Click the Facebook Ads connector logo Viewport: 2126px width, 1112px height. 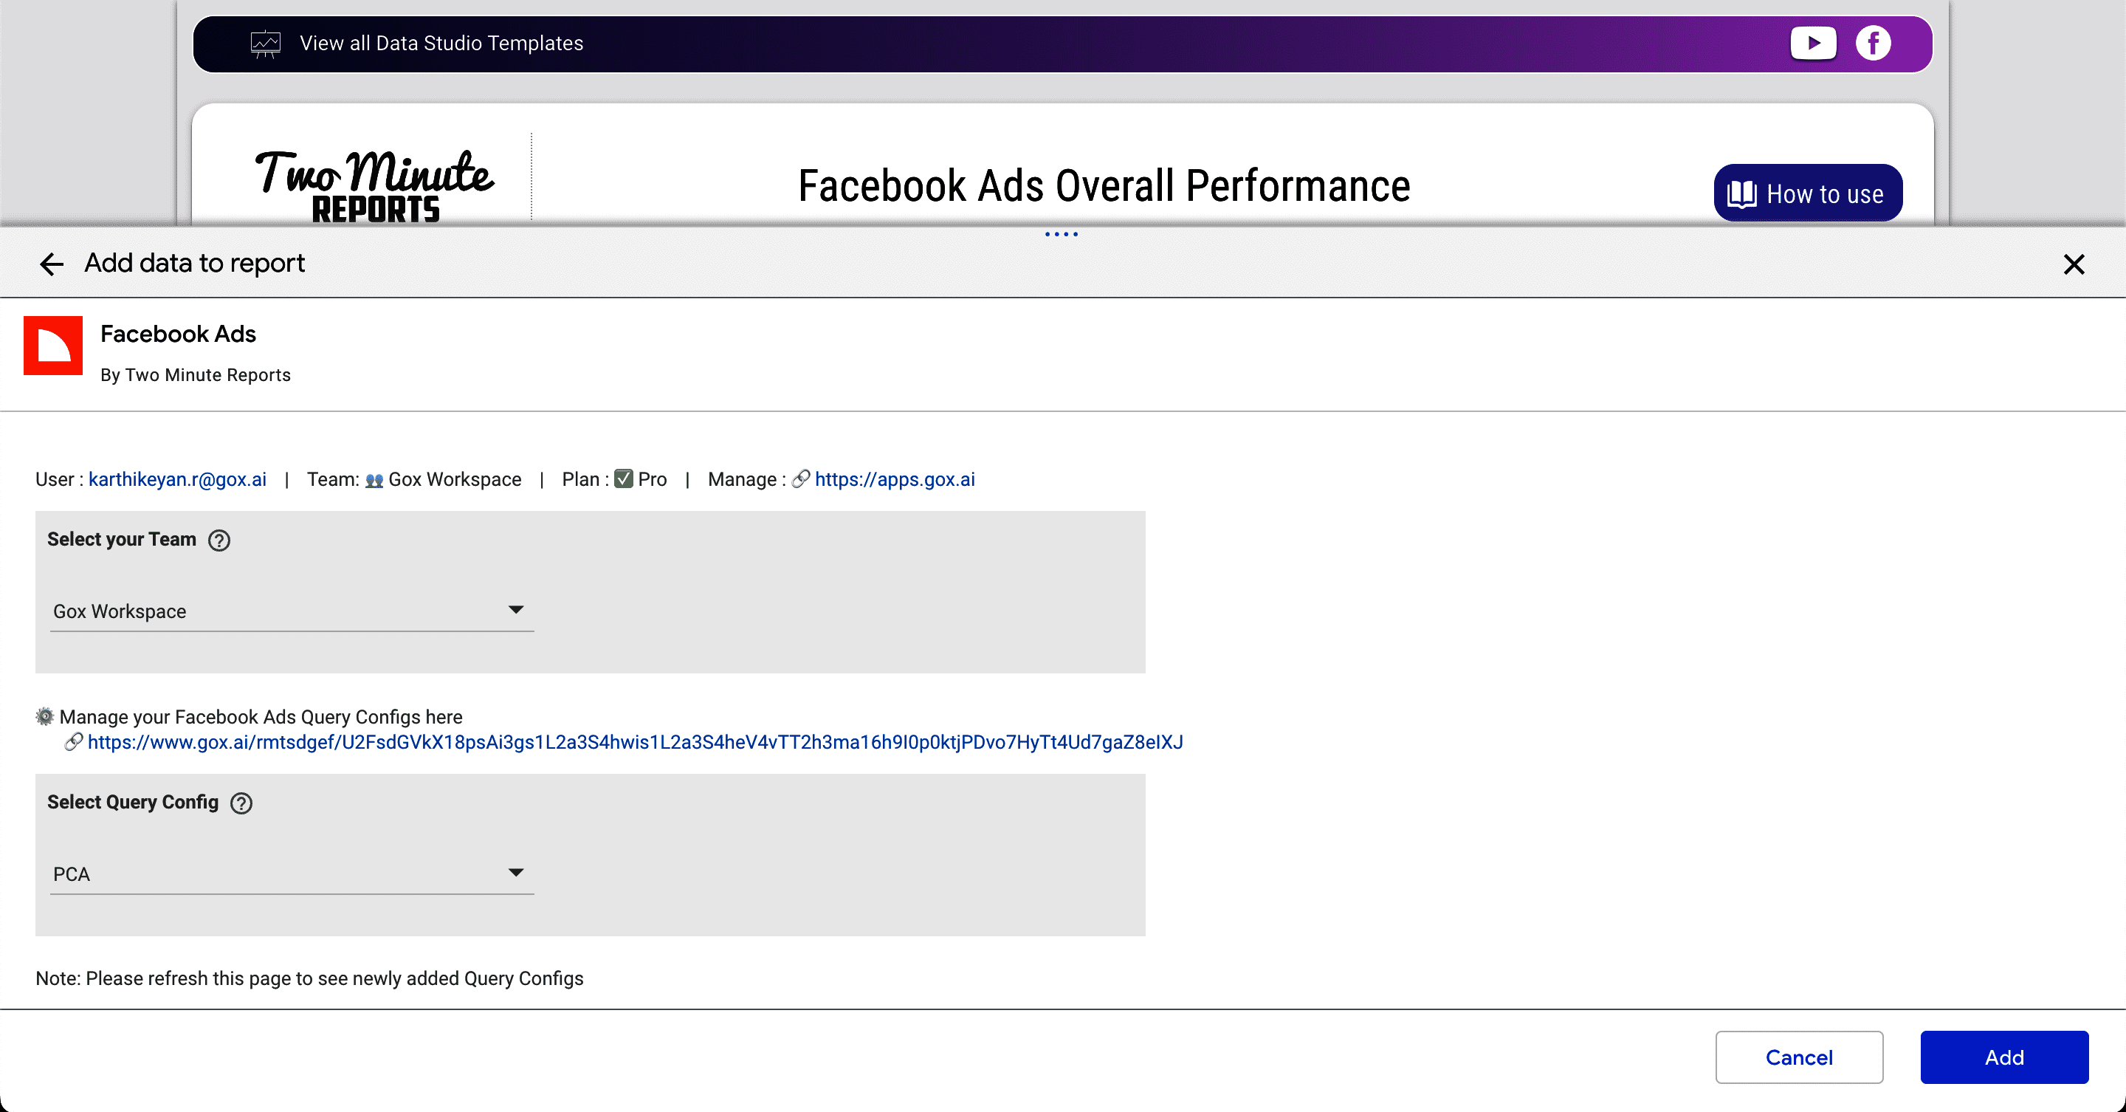53,345
